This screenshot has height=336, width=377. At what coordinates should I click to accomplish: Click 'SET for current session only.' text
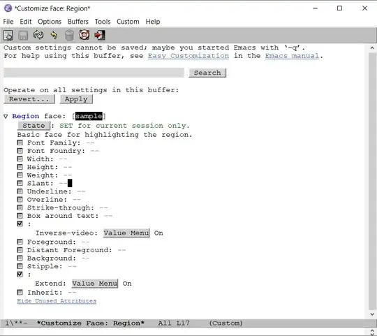[x=124, y=126]
